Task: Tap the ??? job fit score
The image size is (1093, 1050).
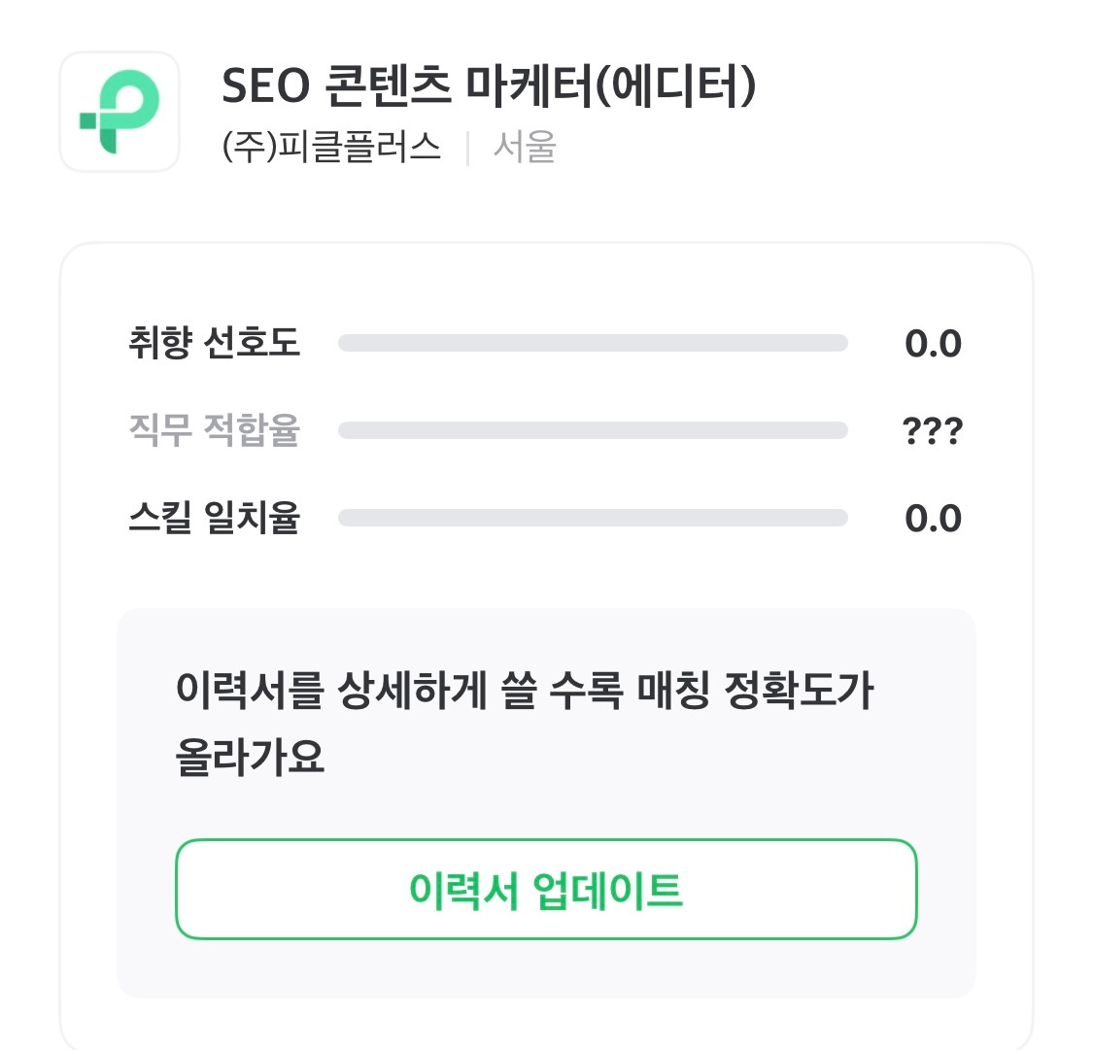Action: click(x=933, y=431)
